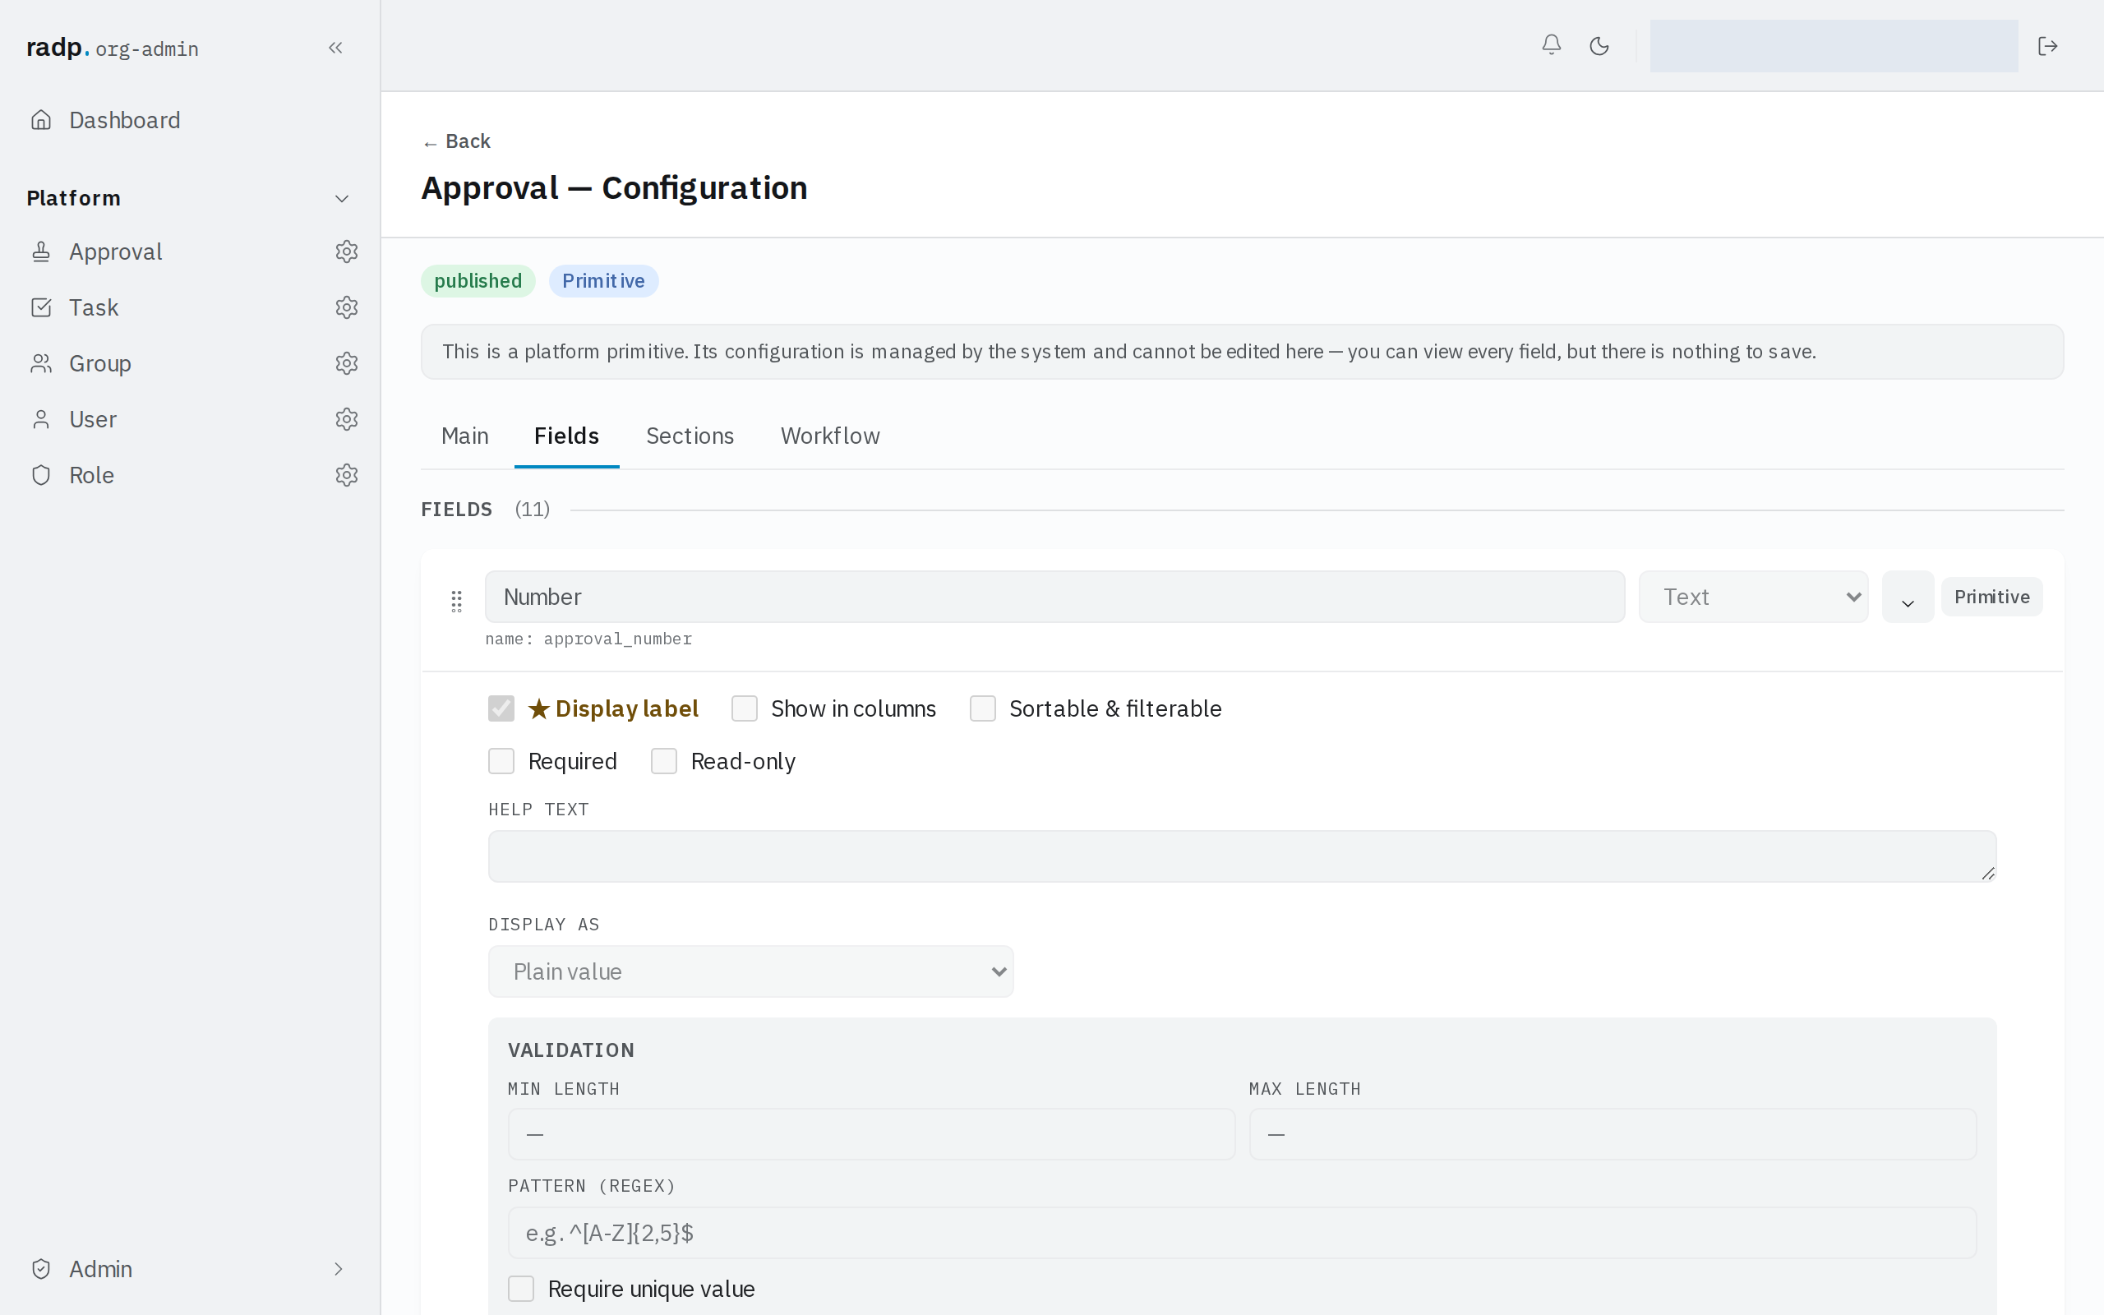This screenshot has height=1315, width=2104.
Task: Click the Group people icon
Action: 41,362
